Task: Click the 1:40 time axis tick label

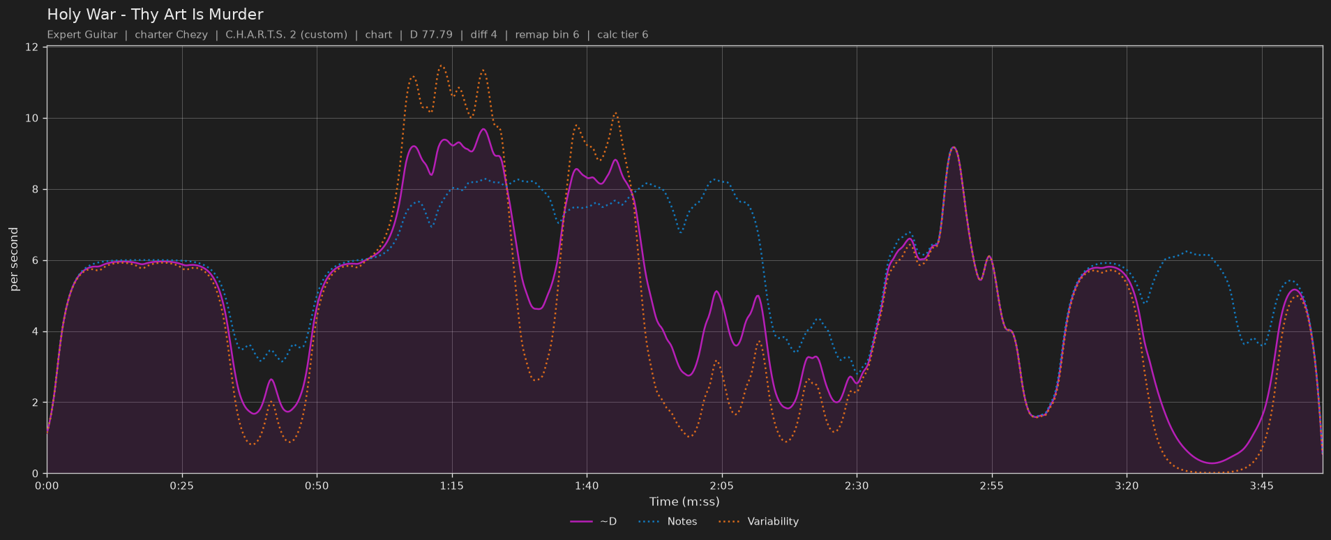Action: coord(587,486)
